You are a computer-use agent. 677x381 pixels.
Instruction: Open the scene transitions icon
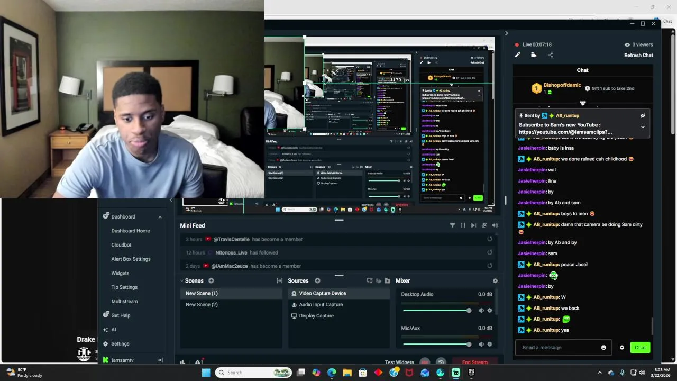[280, 280]
